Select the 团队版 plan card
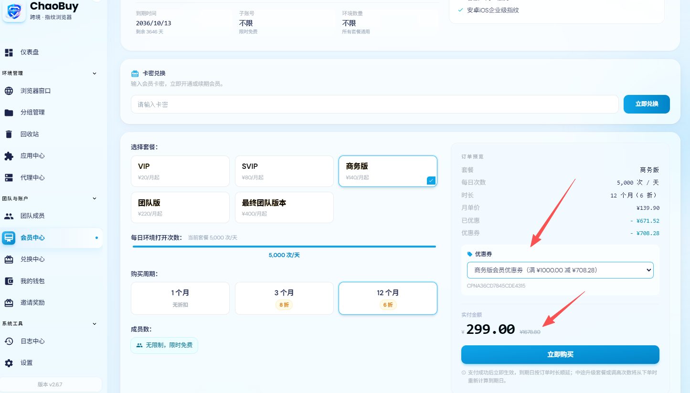The width and height of the screenshot is (690, 393). tap(180, 207)
